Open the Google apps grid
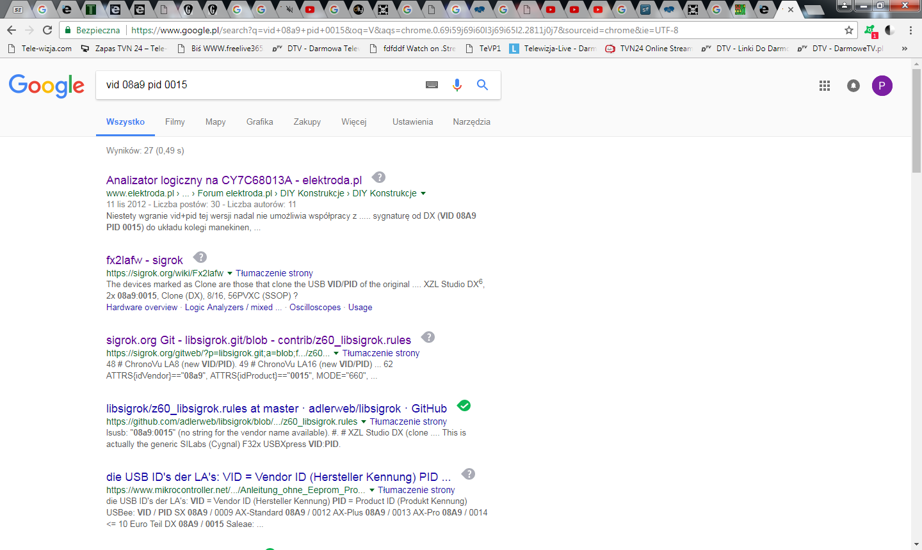 coord(825,86)
